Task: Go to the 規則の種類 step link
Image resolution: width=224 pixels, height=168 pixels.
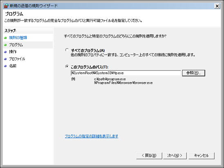Action: click(18, 38)
